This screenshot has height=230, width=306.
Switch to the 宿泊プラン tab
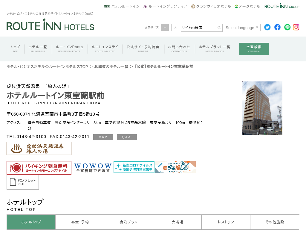tap(128, 222)
